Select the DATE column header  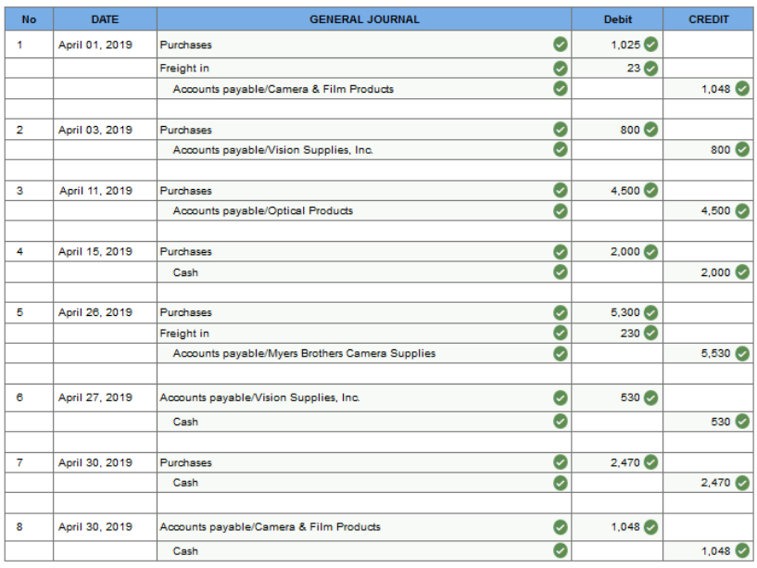coord(105,19)
